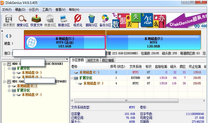Image resolution: width=209 pixels, height=123 pixels.
Task: Click the 27.6GB free space value
Action: pyautogui.click(x=199, y=118)
